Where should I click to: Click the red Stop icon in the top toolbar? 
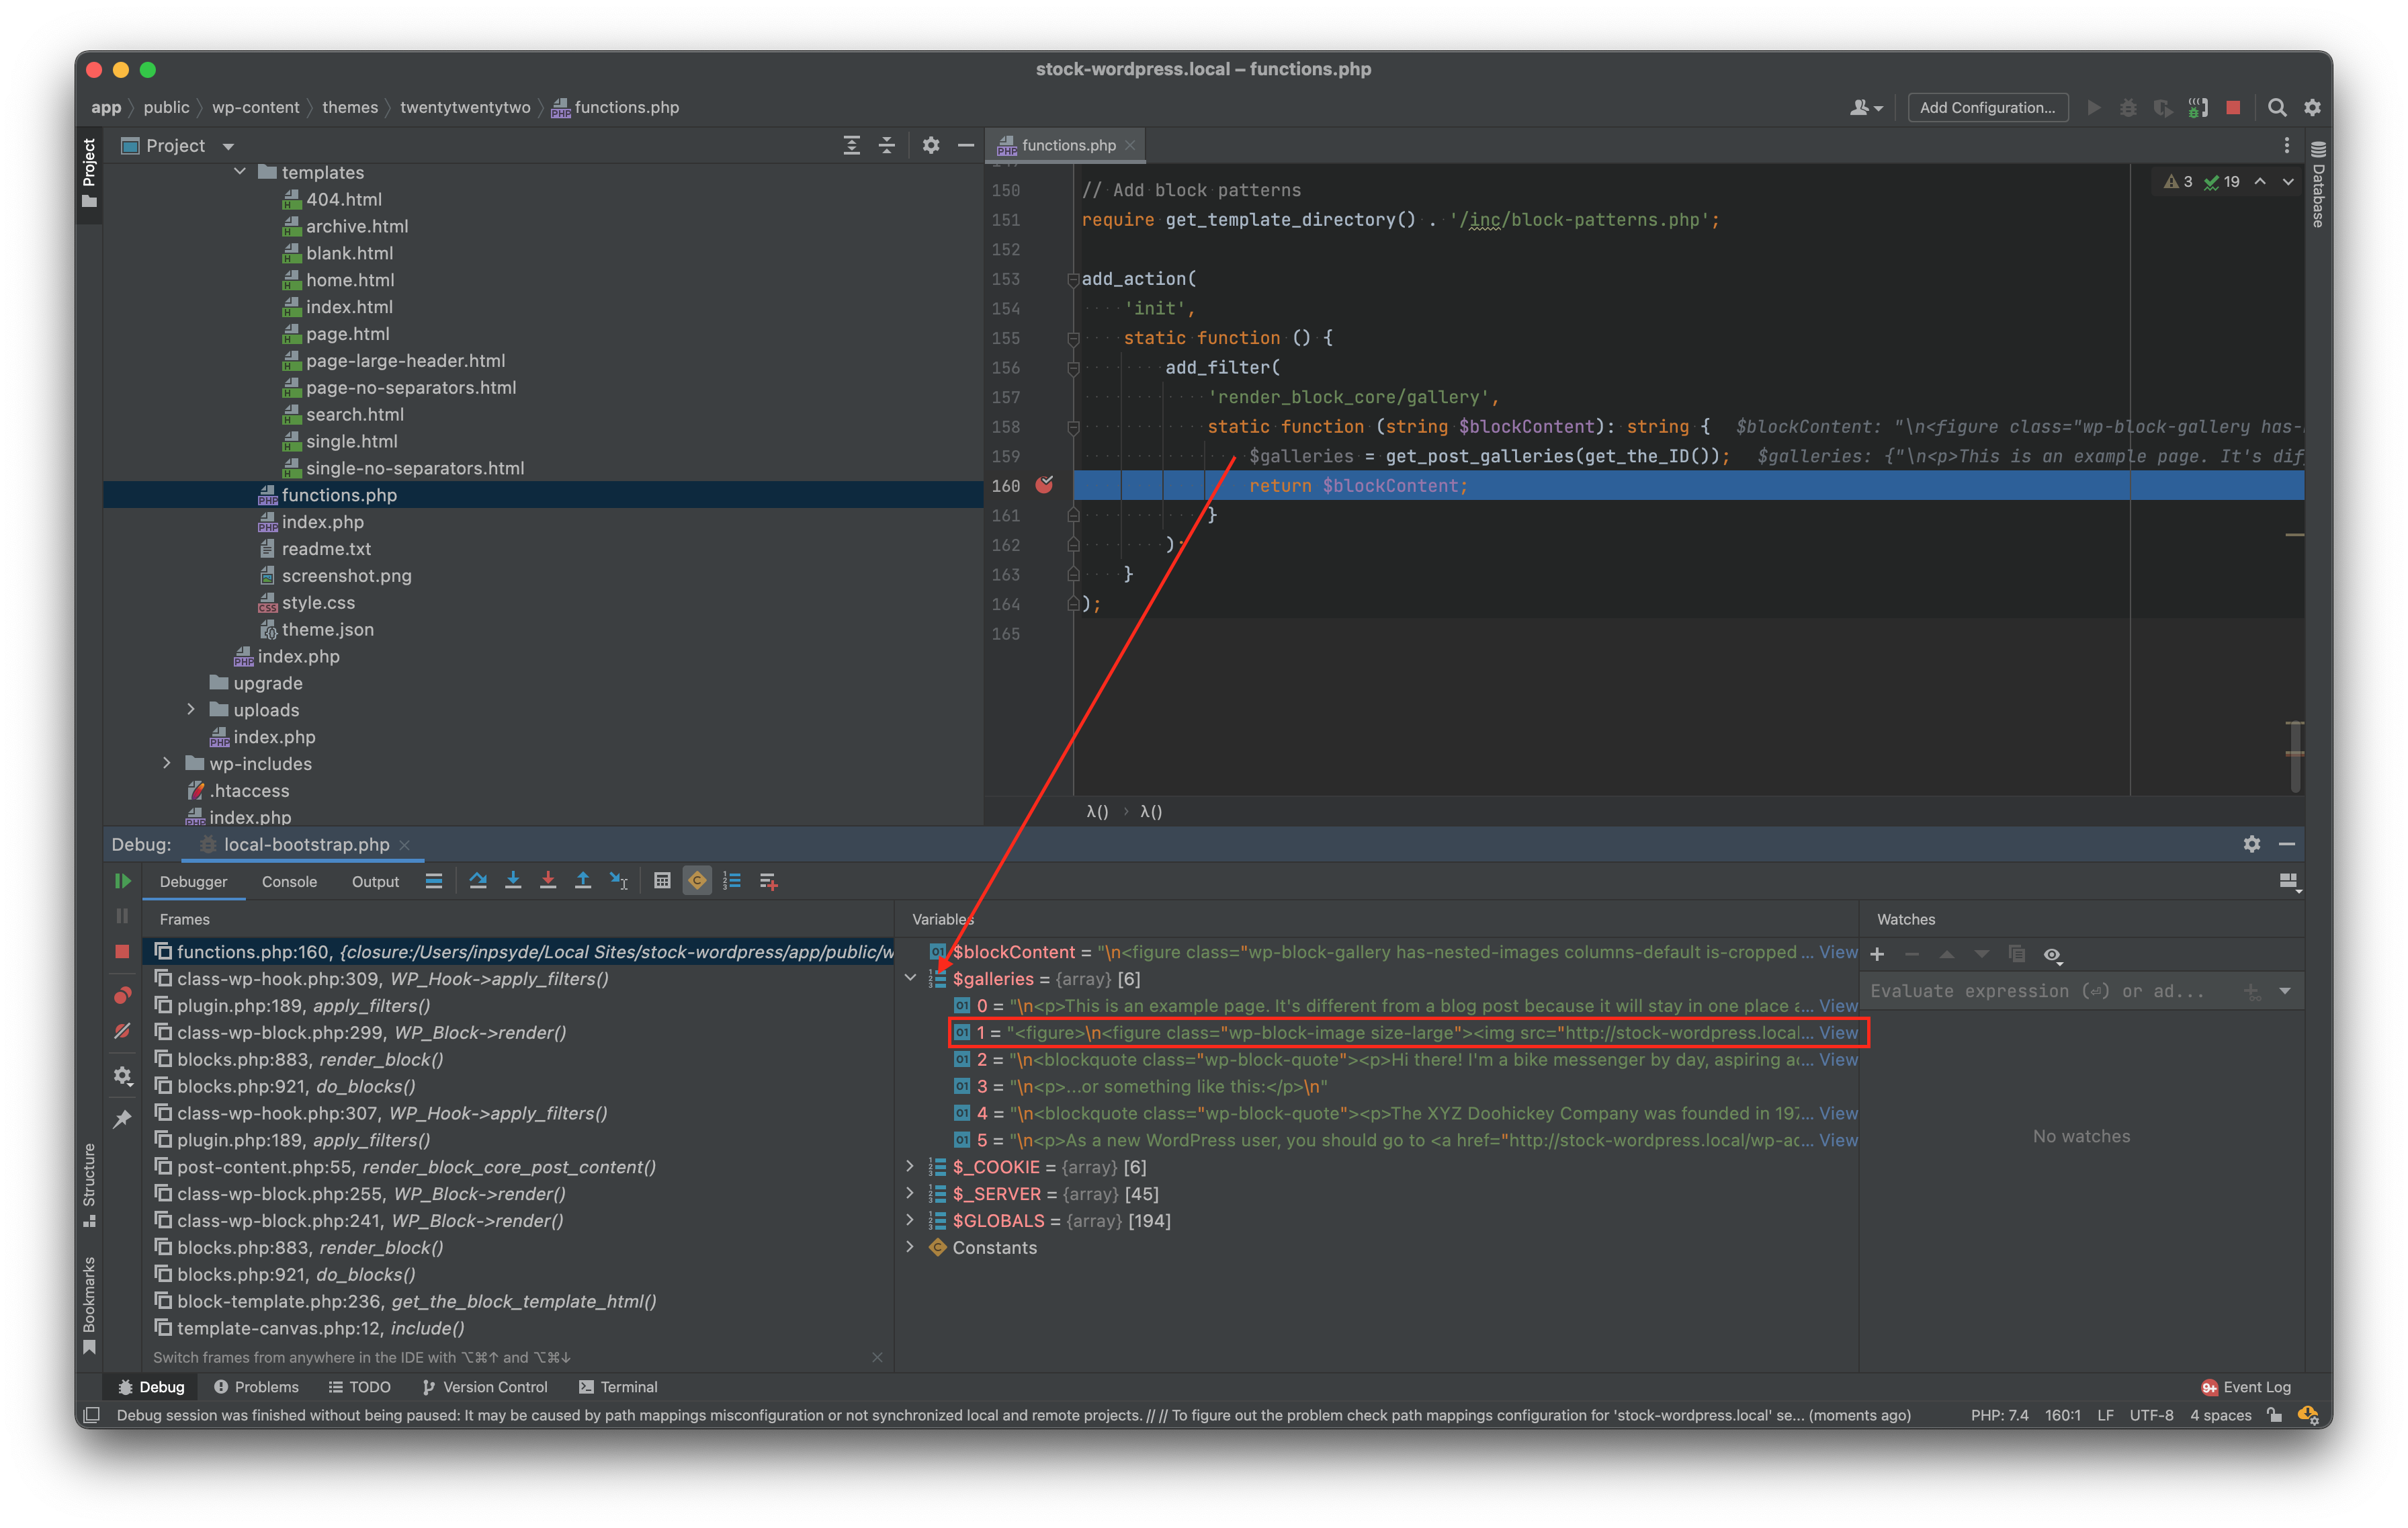click(x=2233, y=107)
